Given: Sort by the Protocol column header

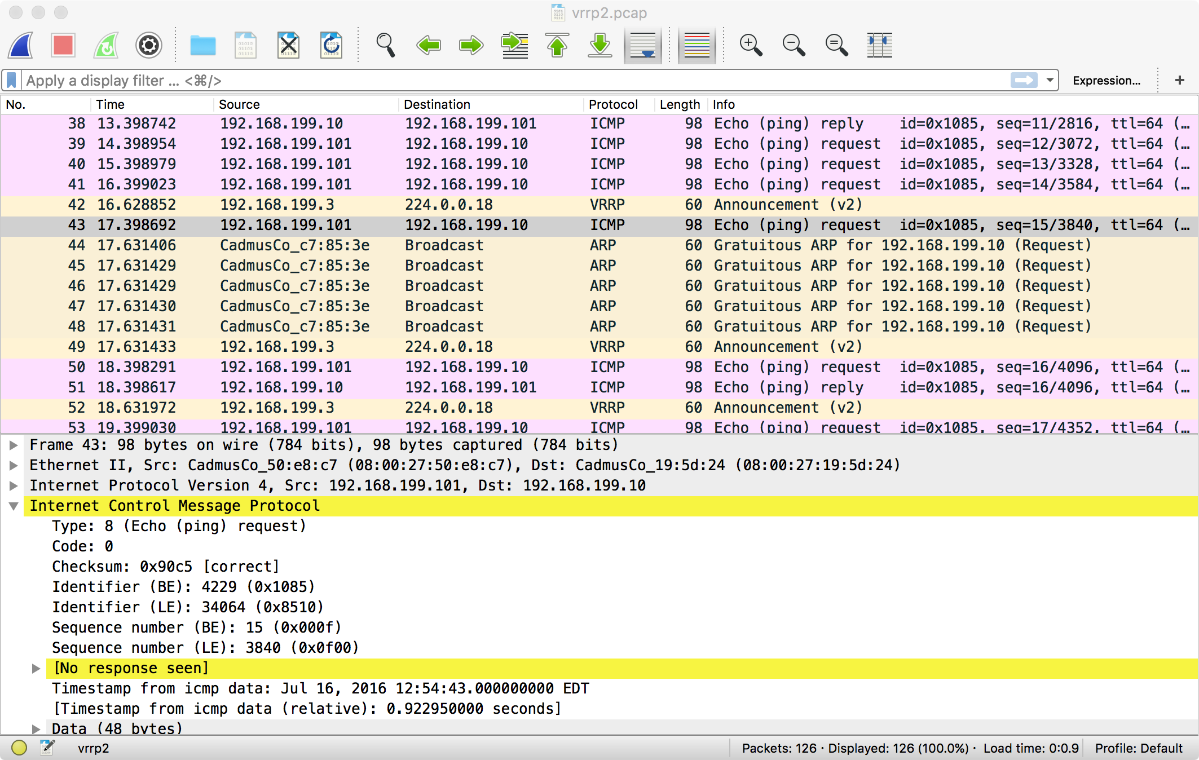Looking at the screenshot, I should click(x=613, y=104).
